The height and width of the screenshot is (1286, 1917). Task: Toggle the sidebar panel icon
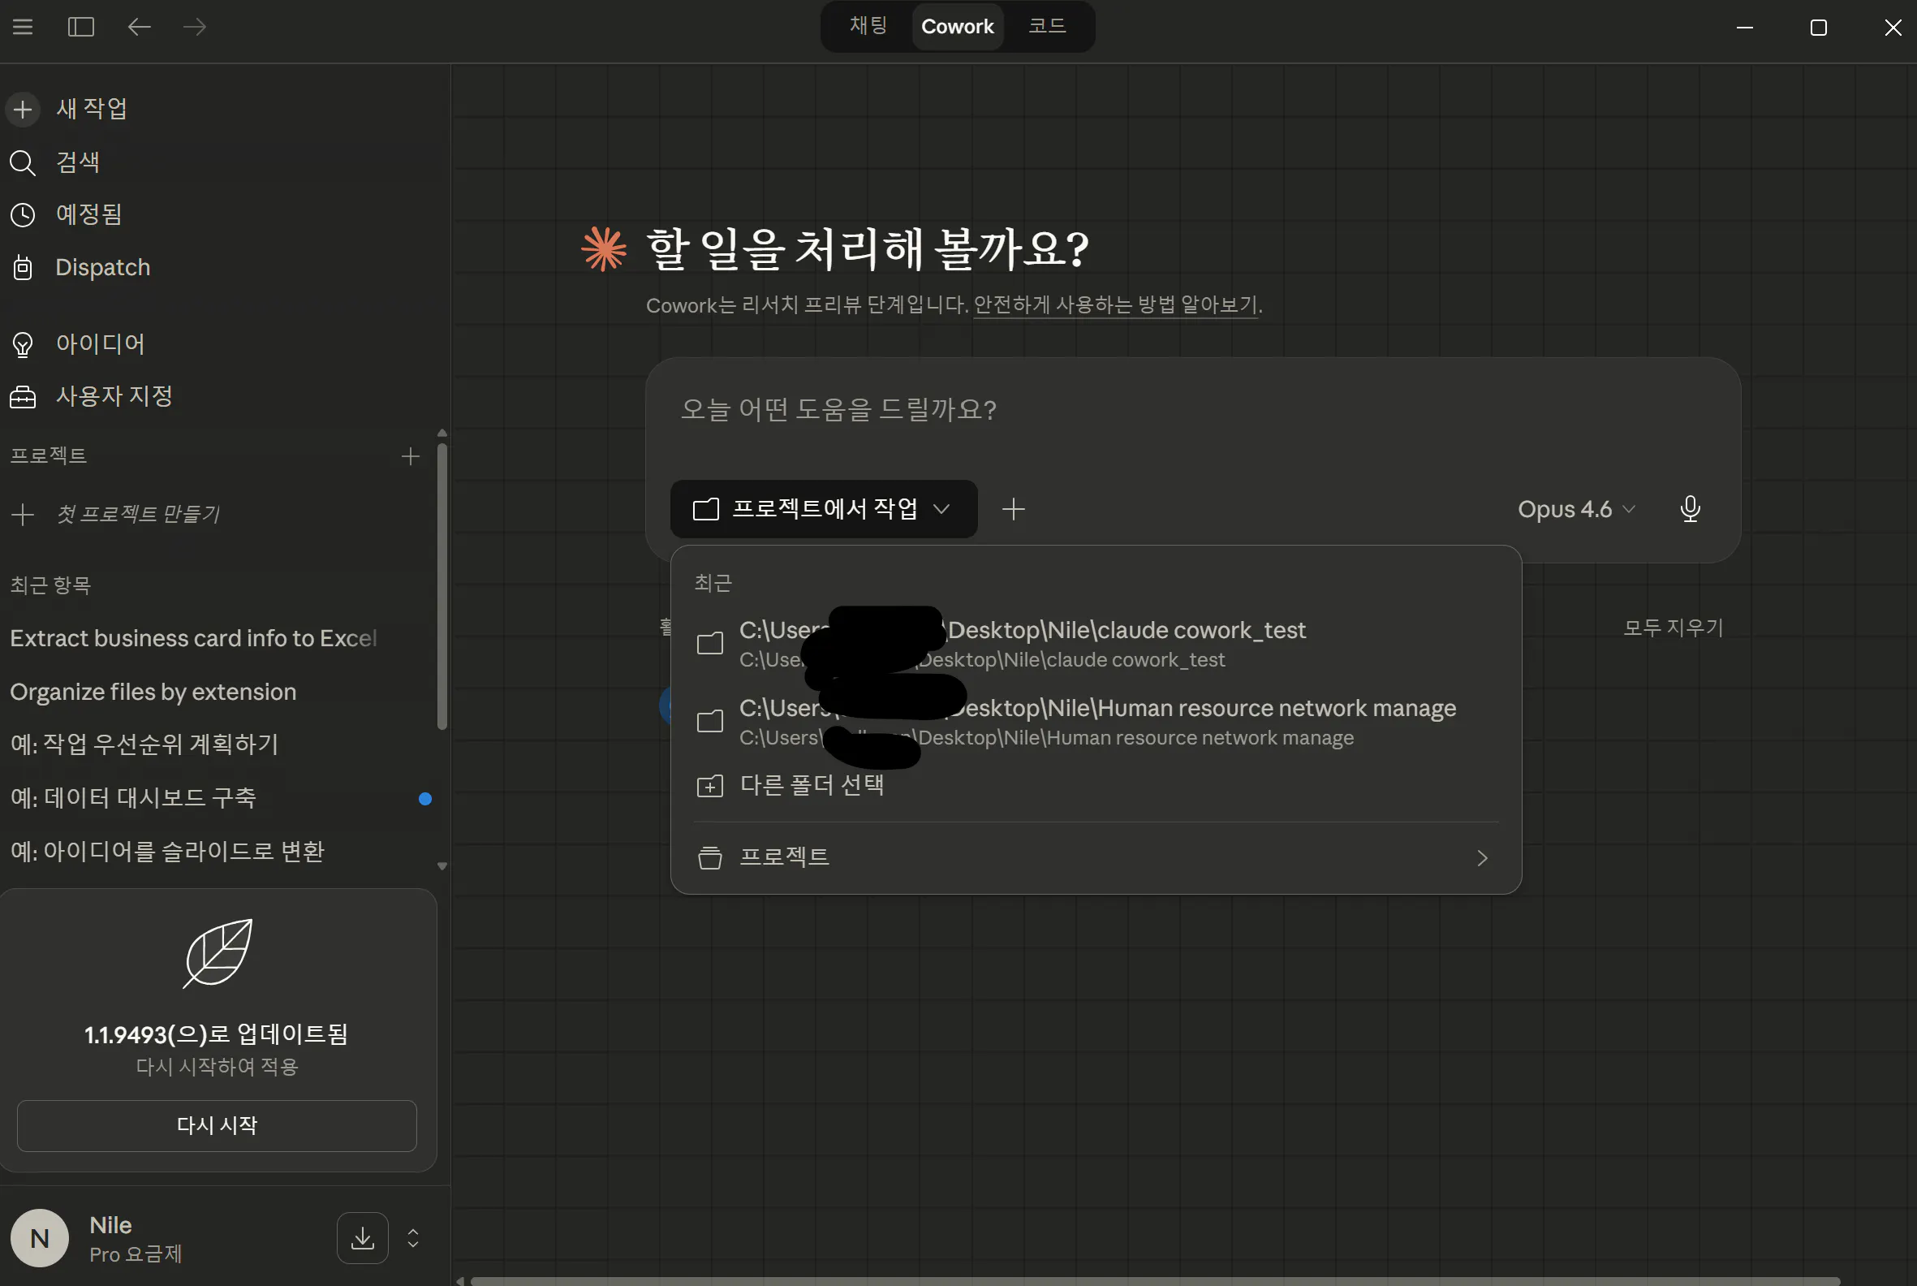coord(80,26)
